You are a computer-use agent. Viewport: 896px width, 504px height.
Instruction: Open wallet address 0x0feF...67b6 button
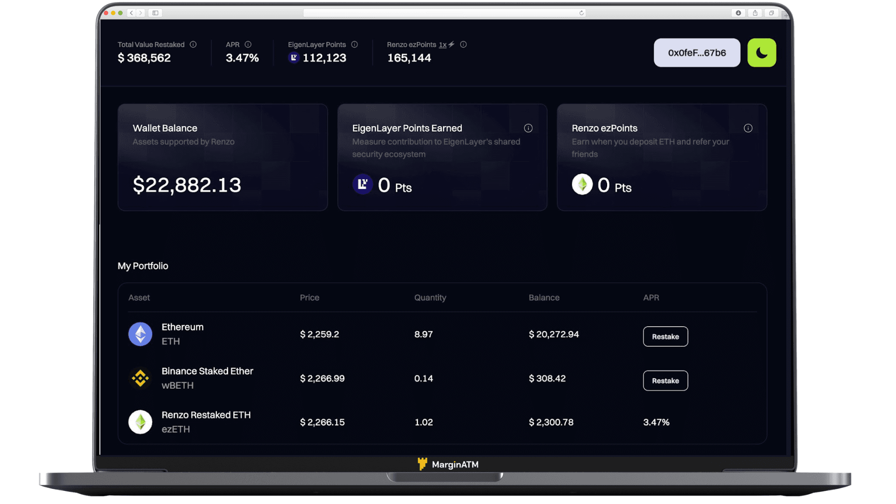[x=697, y=53]
